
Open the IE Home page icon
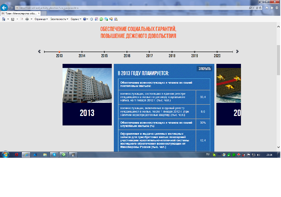pyautogui.click(x=267, y=7)
